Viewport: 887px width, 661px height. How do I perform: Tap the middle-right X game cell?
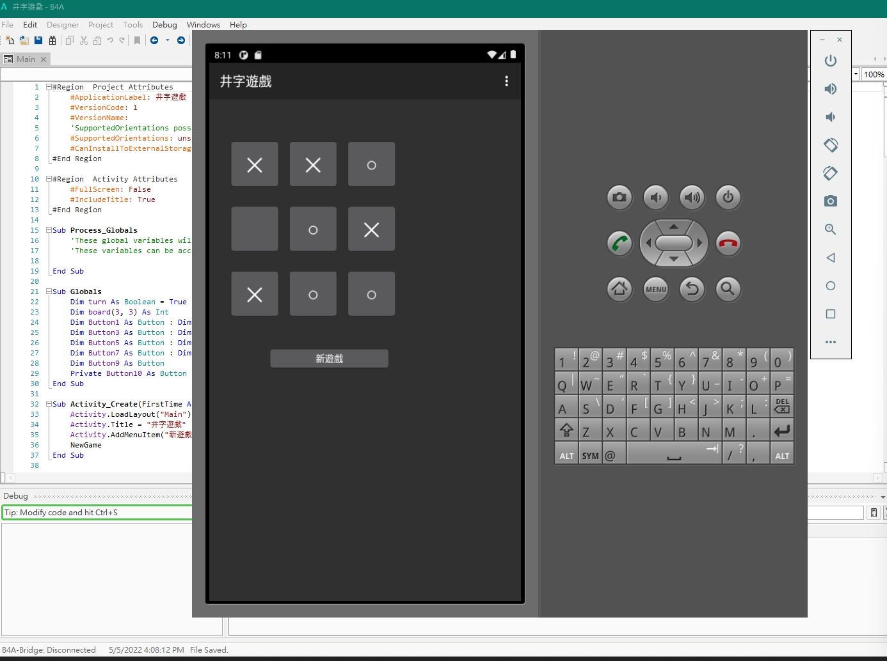(x=371, y=229)
